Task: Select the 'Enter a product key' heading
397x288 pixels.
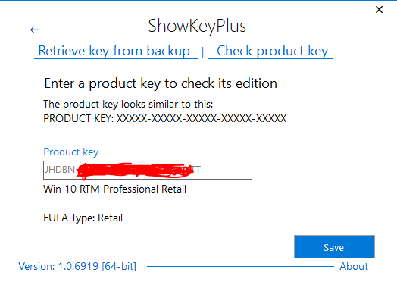Action: 161,83
